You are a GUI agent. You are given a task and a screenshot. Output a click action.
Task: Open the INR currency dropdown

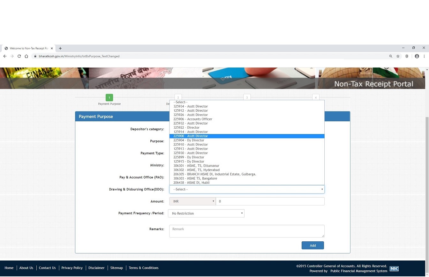(192, 201)
